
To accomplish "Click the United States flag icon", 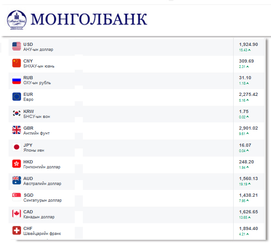I will point(17,46).
